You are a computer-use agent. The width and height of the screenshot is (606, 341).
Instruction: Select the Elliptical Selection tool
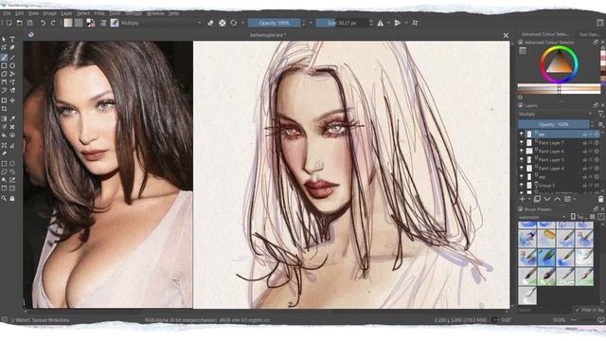pyautogui.click(x=12, y=164)
